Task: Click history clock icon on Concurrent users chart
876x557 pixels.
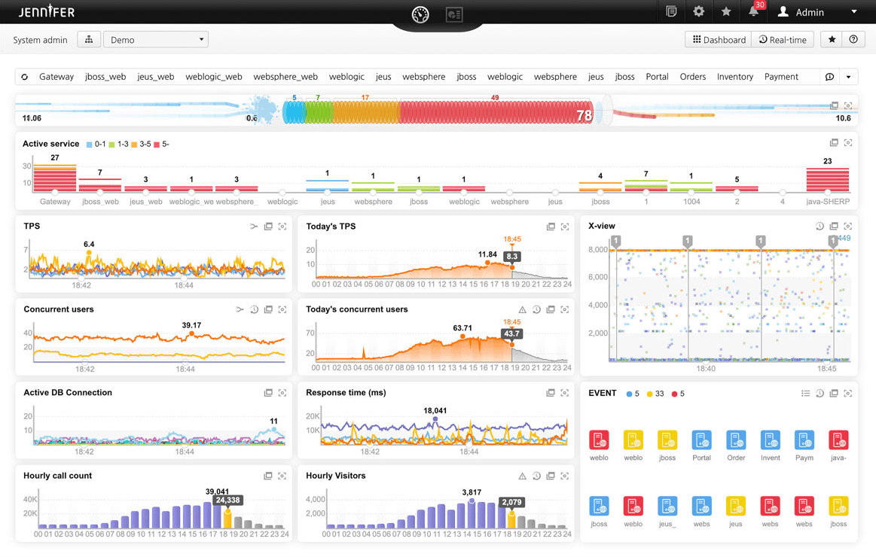Action: coord(255,309)
